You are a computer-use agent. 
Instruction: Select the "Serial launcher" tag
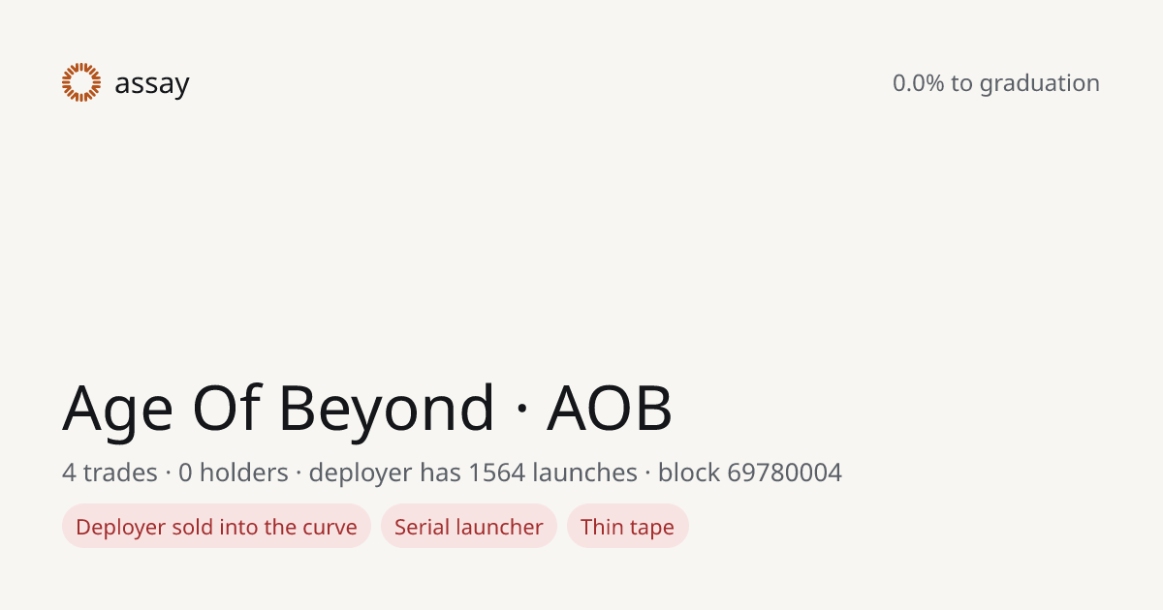(x=469, y=527)
